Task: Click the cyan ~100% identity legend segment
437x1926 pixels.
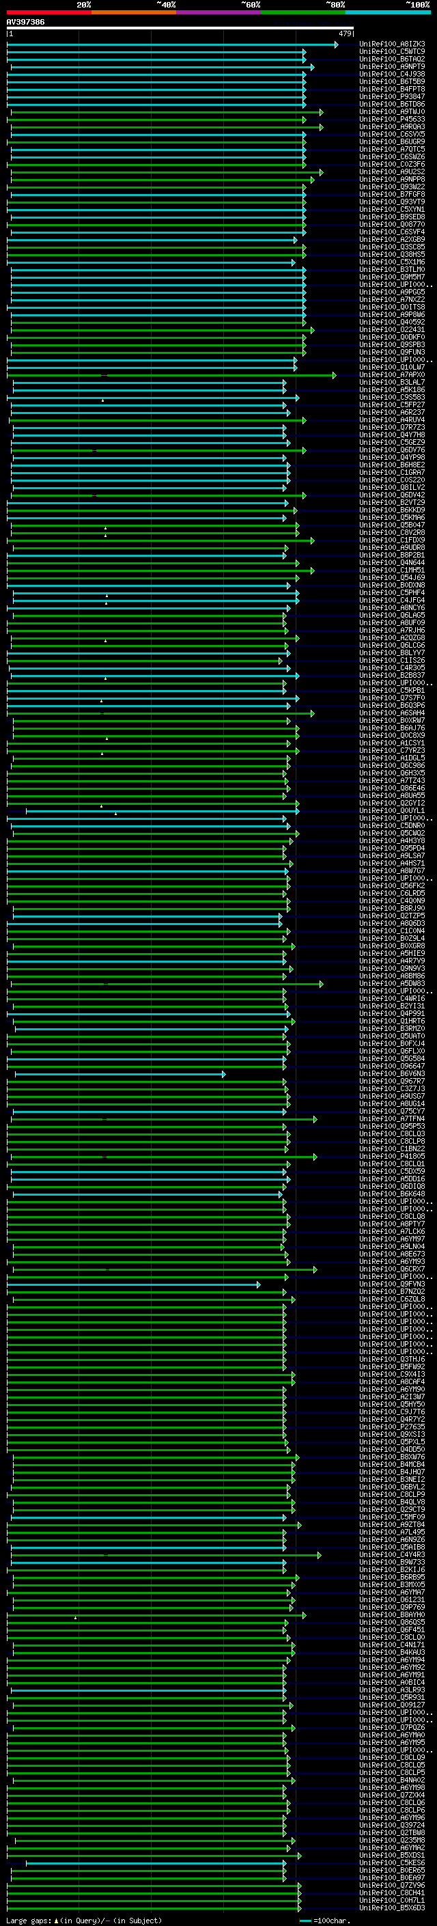Action: pos(388,12)
